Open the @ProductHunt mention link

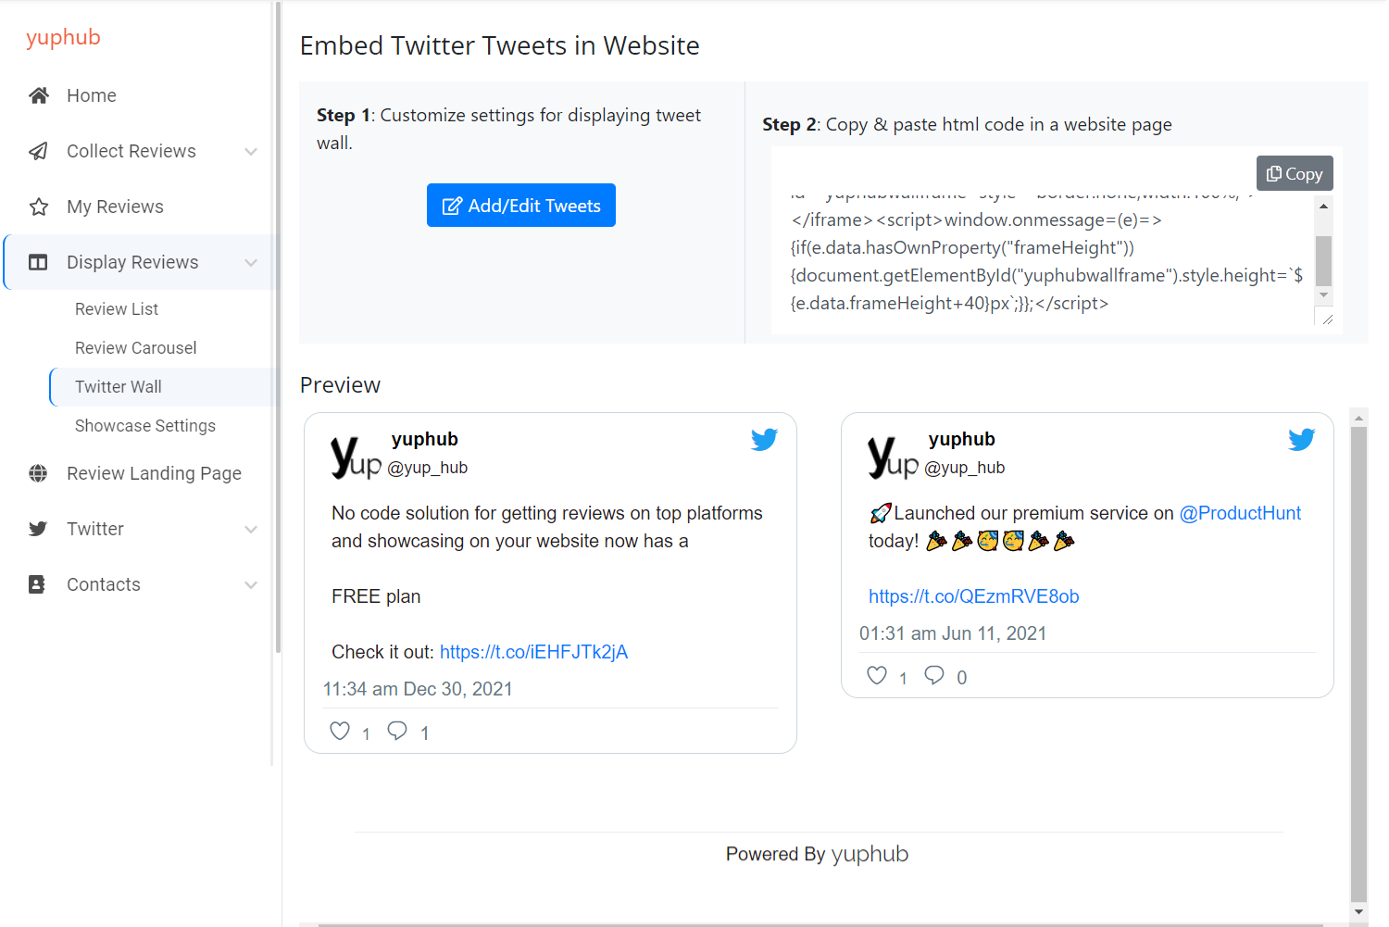1240,513
